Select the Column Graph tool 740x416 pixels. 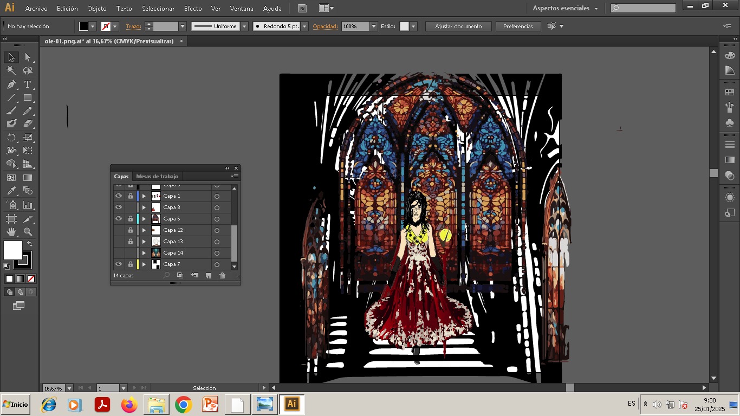[28, 205]
